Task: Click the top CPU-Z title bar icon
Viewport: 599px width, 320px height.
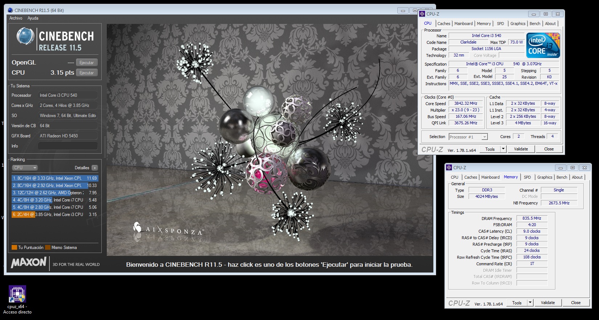Action: (422, 14)
